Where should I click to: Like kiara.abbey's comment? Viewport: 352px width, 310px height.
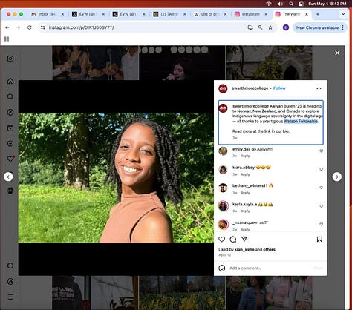[322, 169]
